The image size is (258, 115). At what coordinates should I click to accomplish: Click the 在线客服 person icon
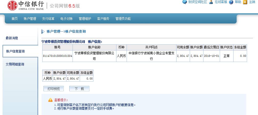pyautogui.click(x=211, y=2)
